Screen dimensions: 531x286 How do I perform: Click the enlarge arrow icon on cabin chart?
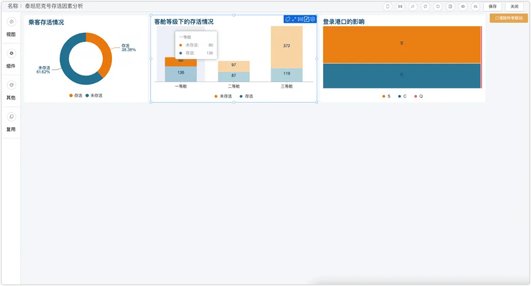click(x=294, y=19)
